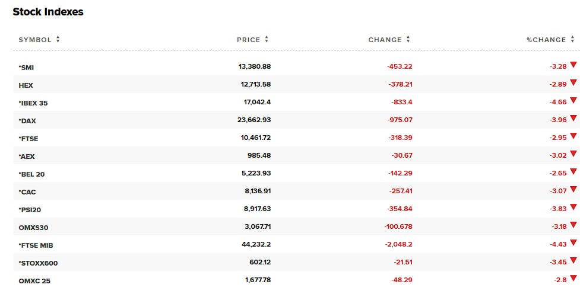Select the SMI price 13,380.88
The height and width of the screenshot is (297, 580).
tap(255, 66)
